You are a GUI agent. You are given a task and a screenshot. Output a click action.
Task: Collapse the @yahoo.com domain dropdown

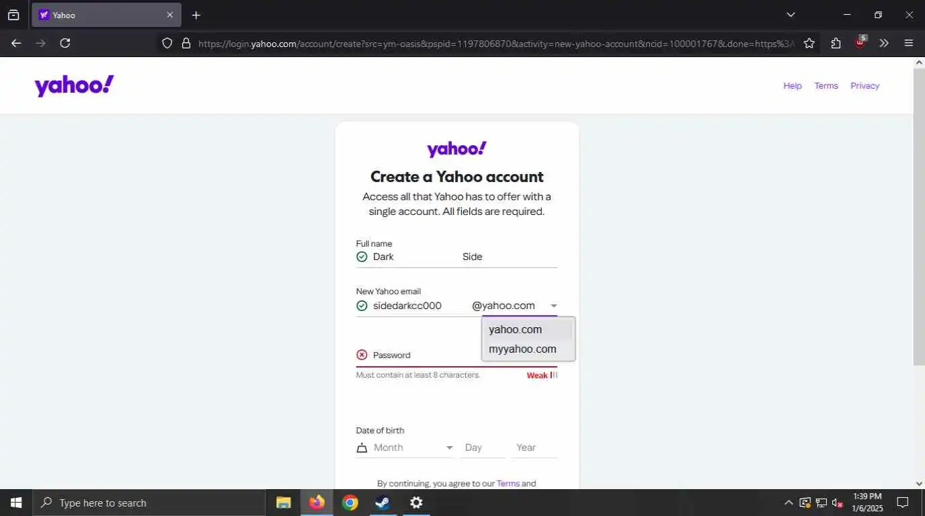click(x=514, y=306)
